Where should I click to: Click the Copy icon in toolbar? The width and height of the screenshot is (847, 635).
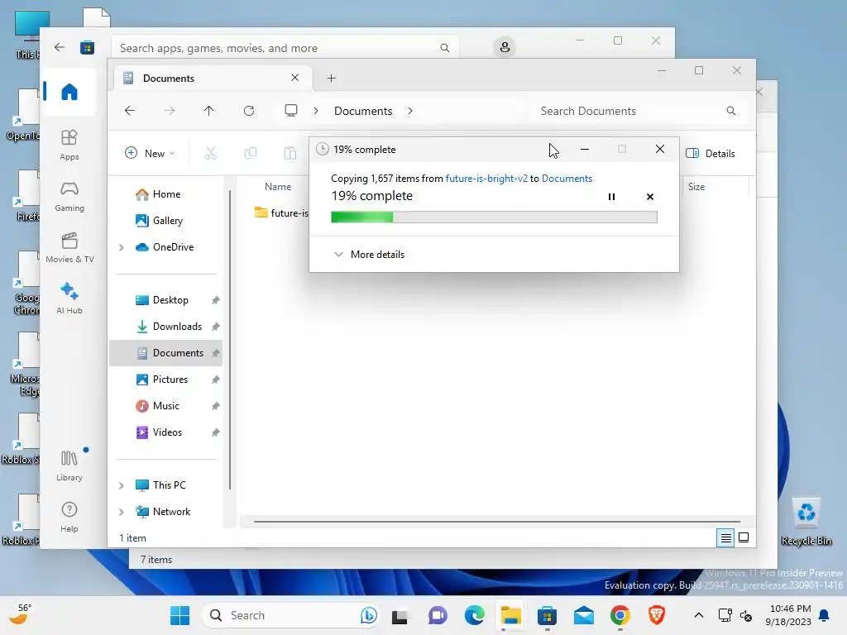coord(250,153)
